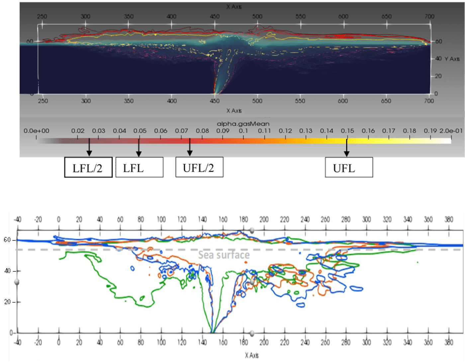Click the 0.02 tick label on color legend
The width and height of the screenshot is (465, 362).
[x=78, y=131]
